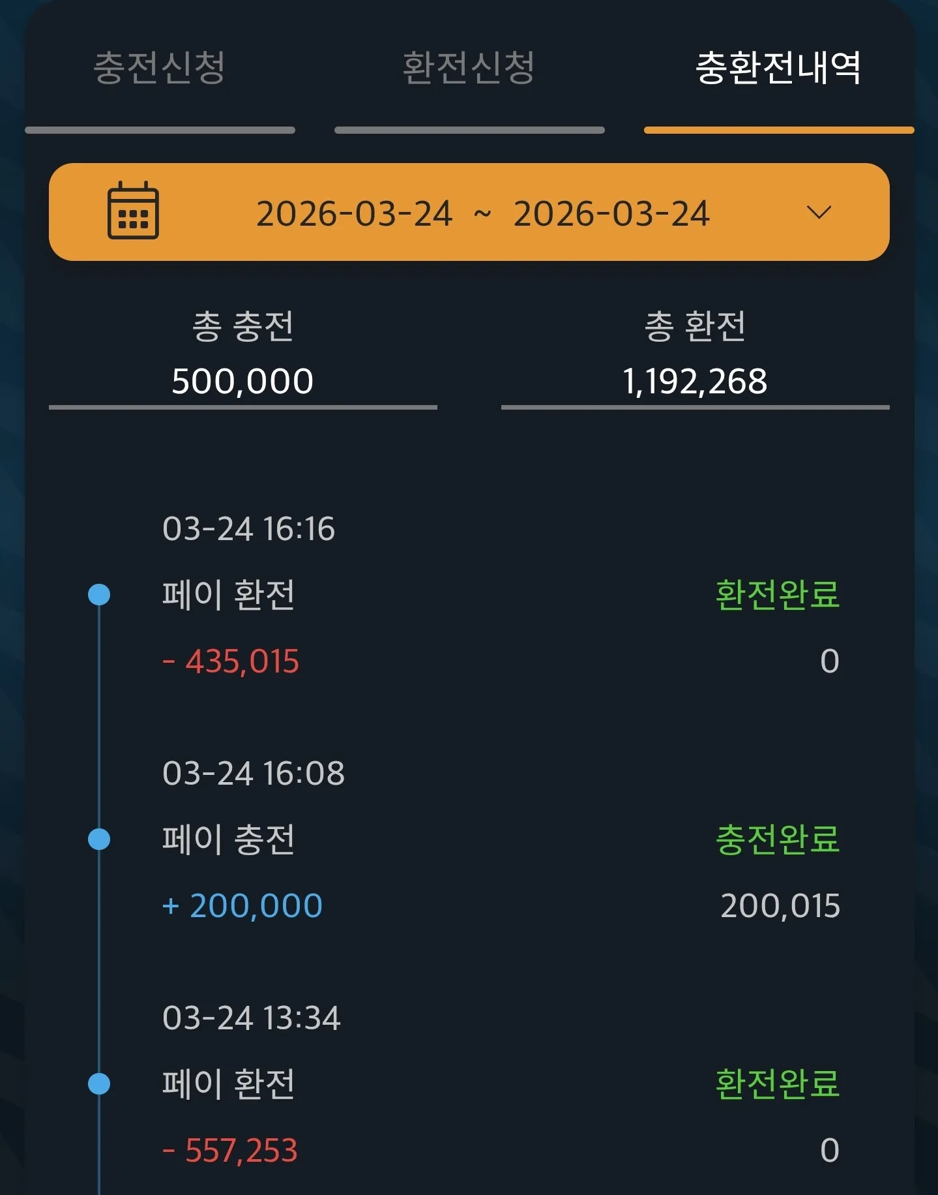This screenshot has height=1195, width=938.
Task: Select the start date 2026-03-24
Action: pos(354,213)
